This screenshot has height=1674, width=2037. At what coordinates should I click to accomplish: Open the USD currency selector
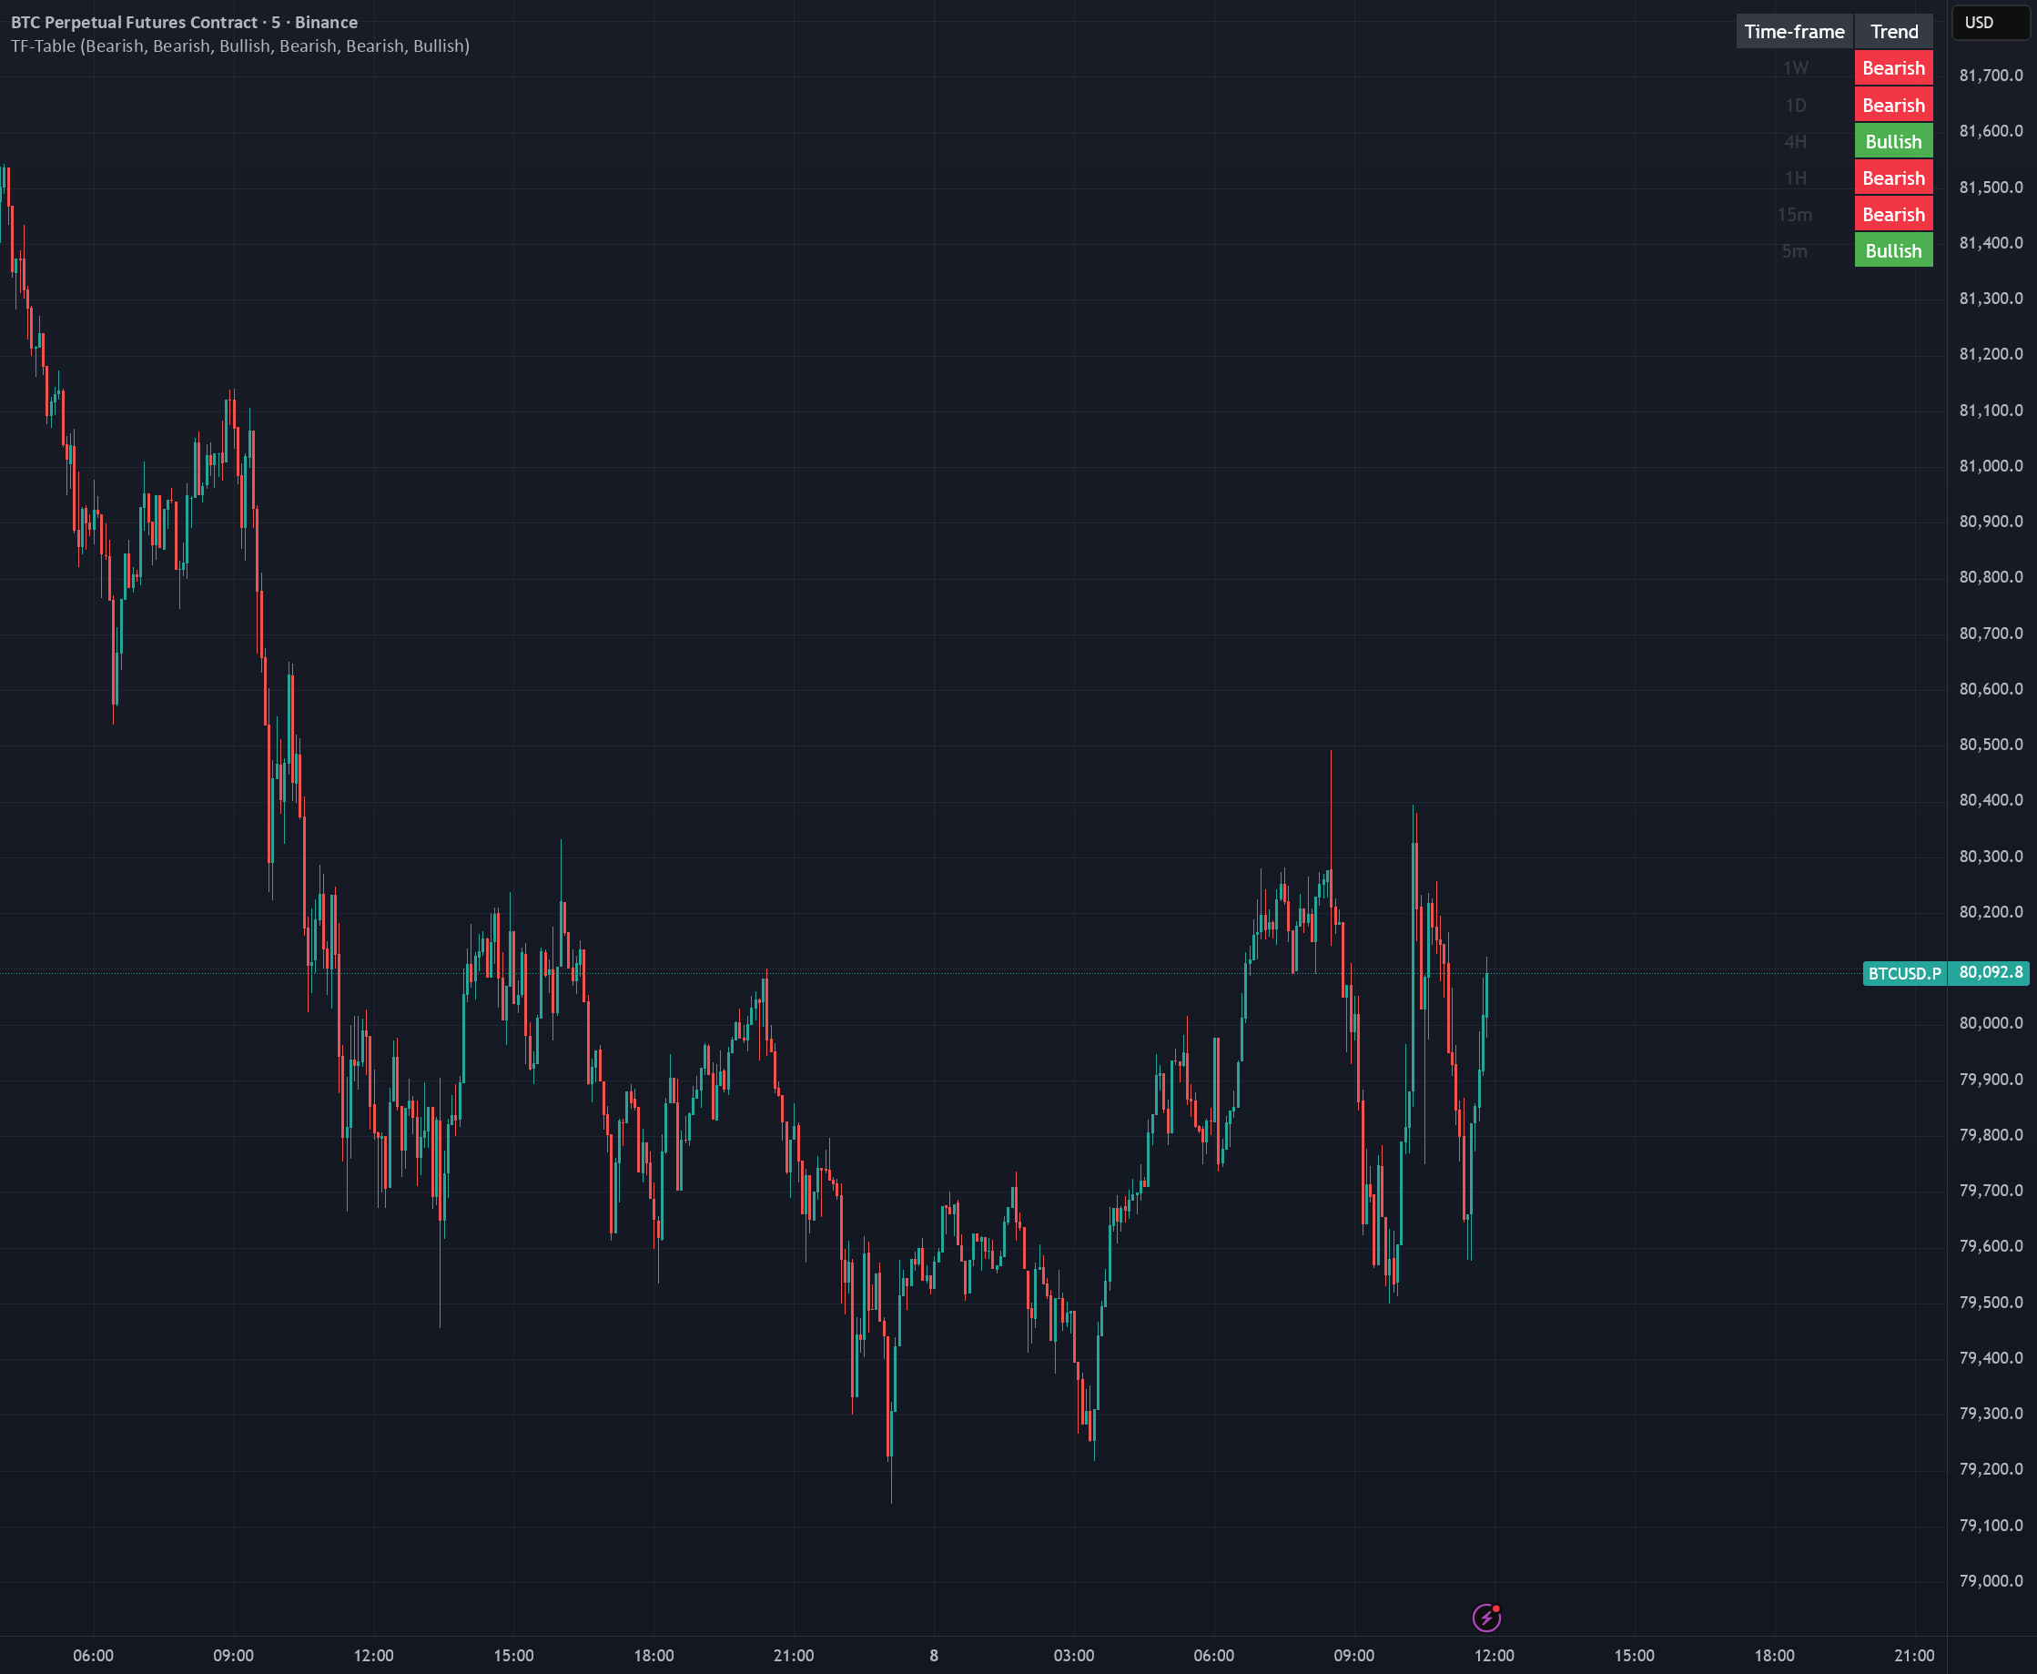point(1991,22)
